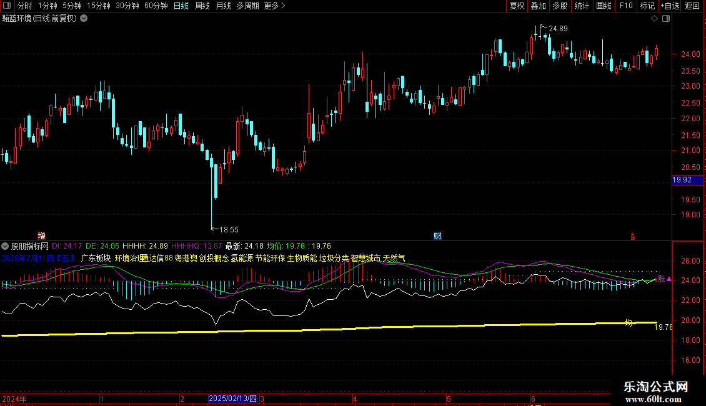706x406 pixels.
Task: Click the DI: 24.17 indicator value
Action: click(x=67, y=246)
